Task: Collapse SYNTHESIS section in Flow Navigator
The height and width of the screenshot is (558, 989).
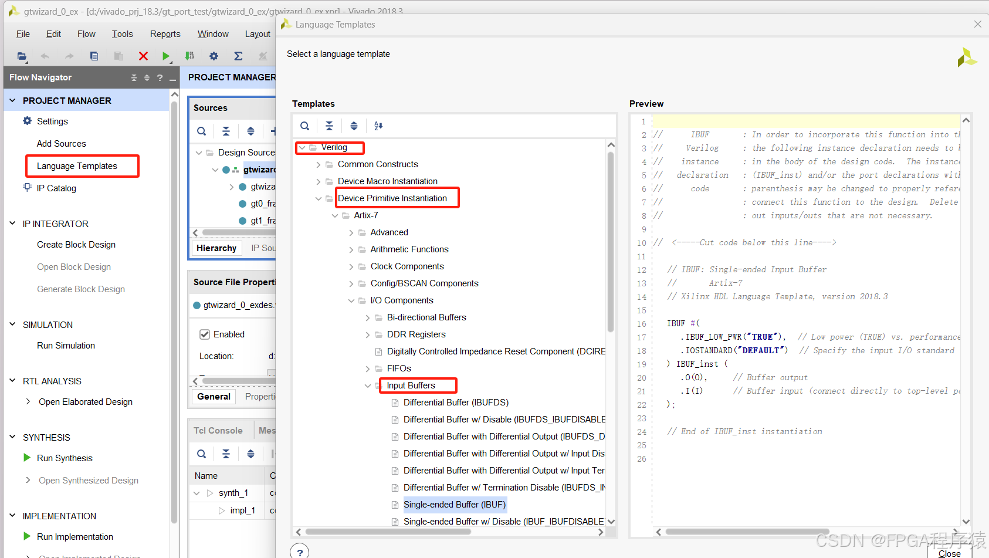Action: [x=12, y=437]
